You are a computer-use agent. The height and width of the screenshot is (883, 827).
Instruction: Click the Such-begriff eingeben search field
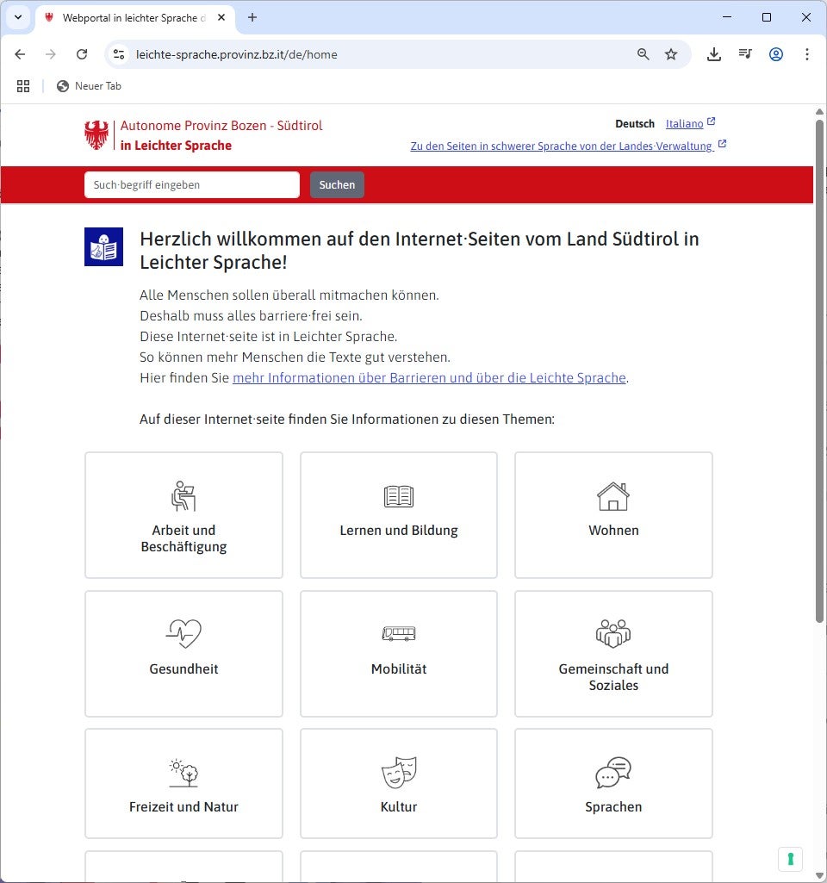click(x=192, y=185)
